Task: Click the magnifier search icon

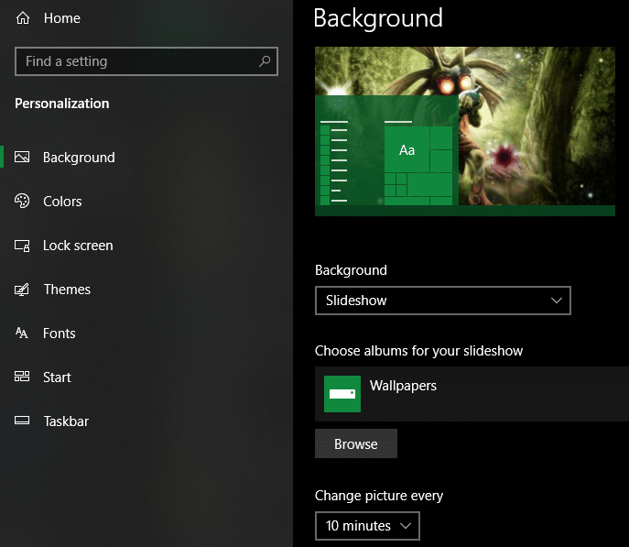Action: pyautogui.click(x=265, y=61)
